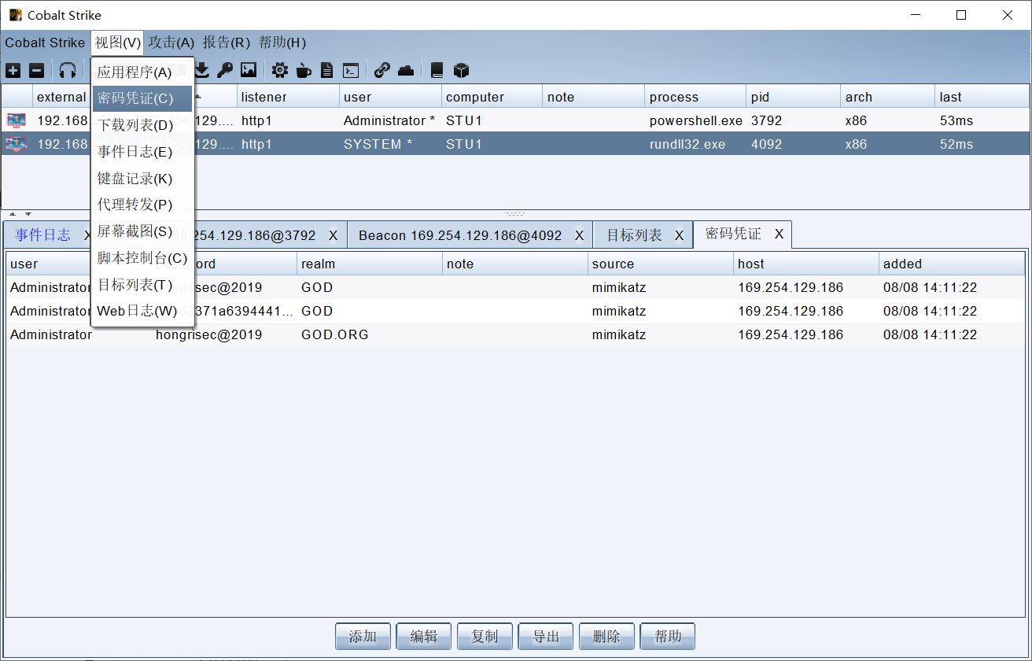The height and width of the screenshot is (661, 1032).
Task: Sort sessions by the arch column
Action: click(x=888, y=97)
